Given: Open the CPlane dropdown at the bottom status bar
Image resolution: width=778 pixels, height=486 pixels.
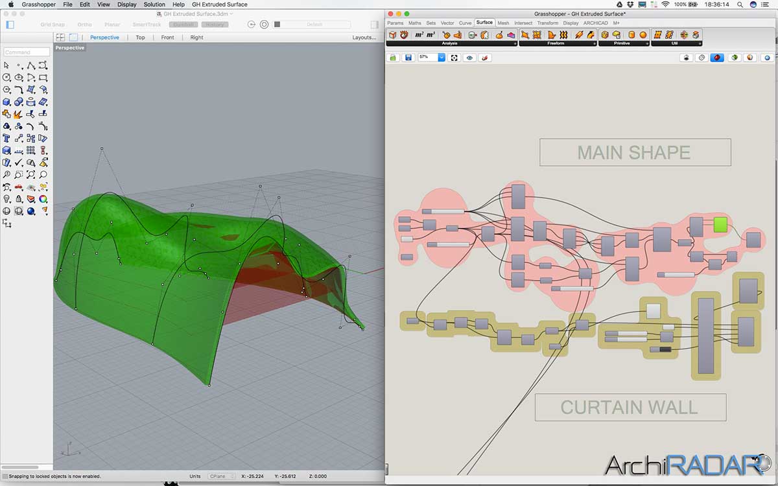Looking at the screenshot, I should pyautogui.click(x=222, y=476).
